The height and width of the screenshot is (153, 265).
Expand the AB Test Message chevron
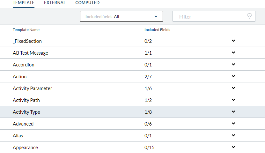[x=233, y=53]
